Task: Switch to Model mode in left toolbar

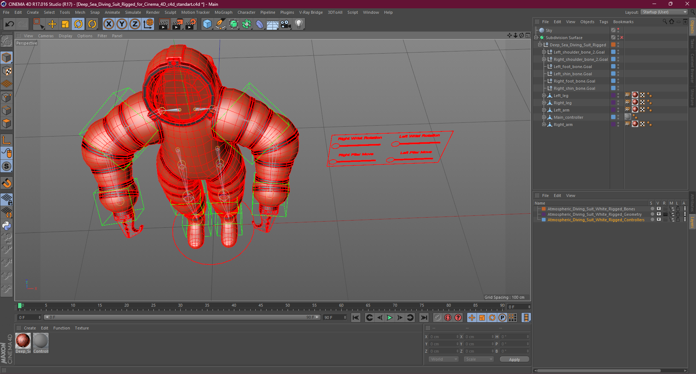Action: (7, 58)
